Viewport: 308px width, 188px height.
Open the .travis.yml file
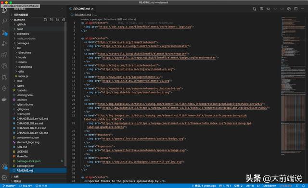pyautogui.click(x=38, y=114)
